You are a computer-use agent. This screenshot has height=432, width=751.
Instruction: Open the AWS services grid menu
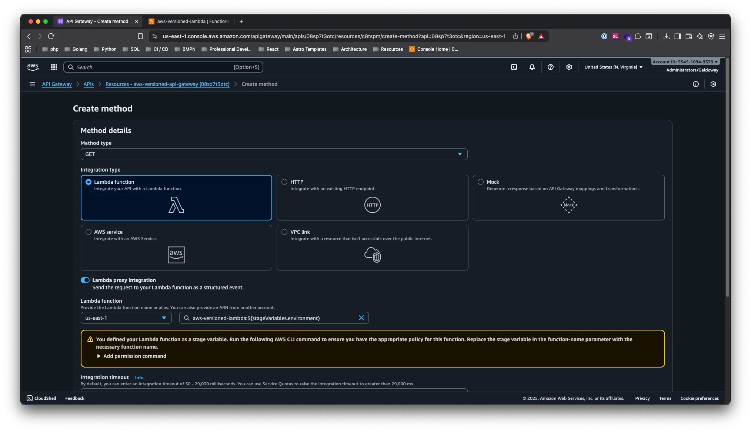[x=54, y=67]
